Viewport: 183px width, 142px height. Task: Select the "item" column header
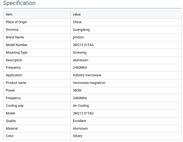[9, 14]
